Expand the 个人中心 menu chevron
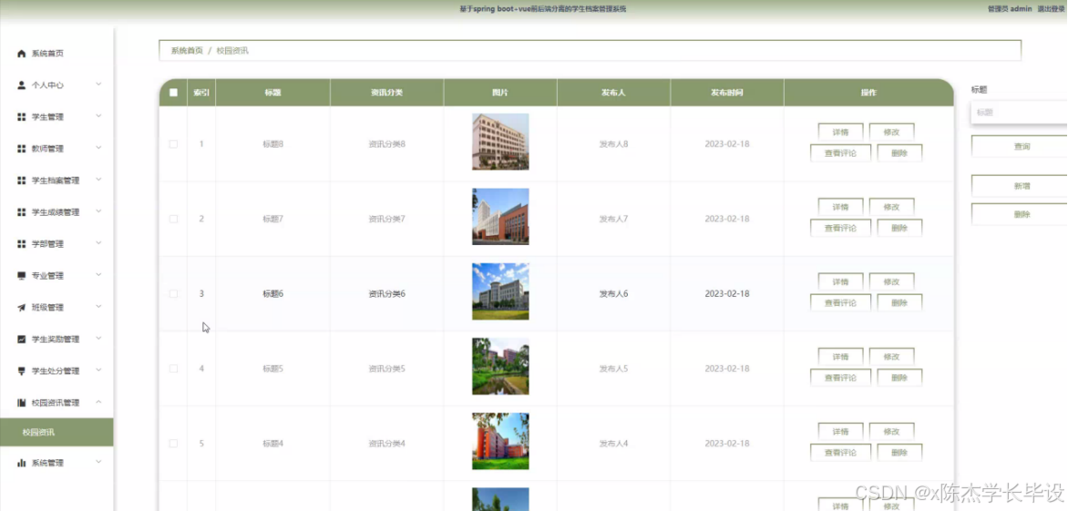 tap(98, 85)
